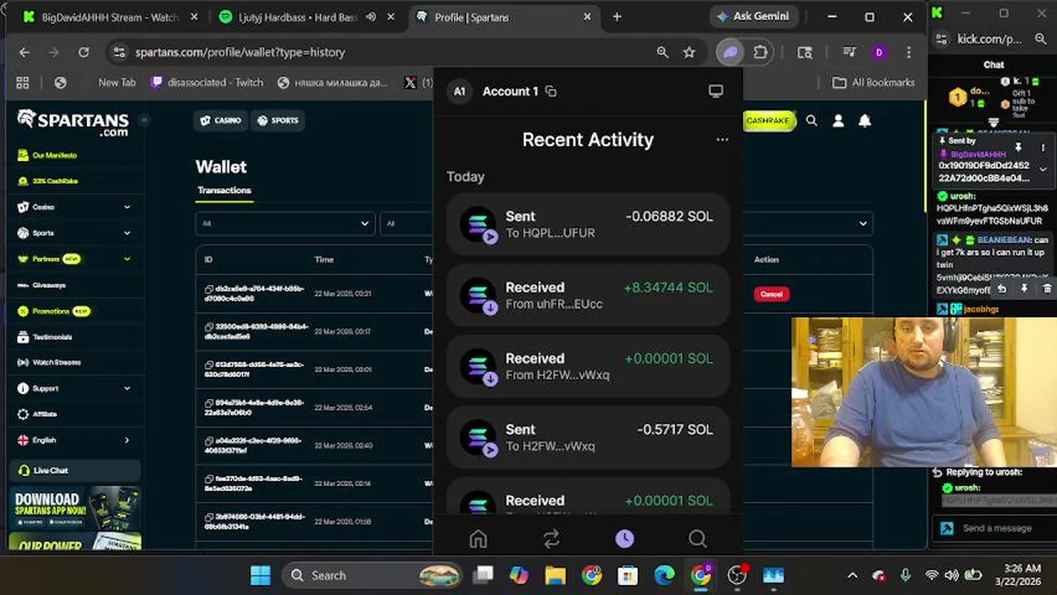
Task: Select the Transactions wallet tab
Action: click(224, 190)
